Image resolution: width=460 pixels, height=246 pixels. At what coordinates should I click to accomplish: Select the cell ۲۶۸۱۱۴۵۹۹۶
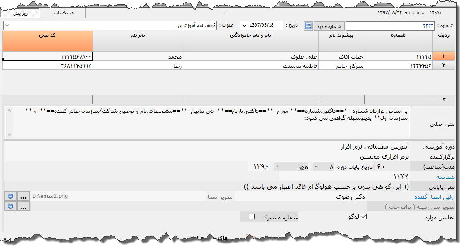(48, 65)
